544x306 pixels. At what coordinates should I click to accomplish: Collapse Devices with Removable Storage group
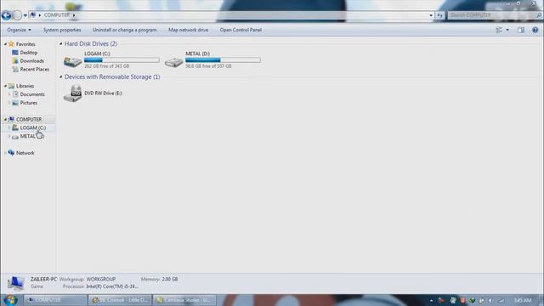60,77
